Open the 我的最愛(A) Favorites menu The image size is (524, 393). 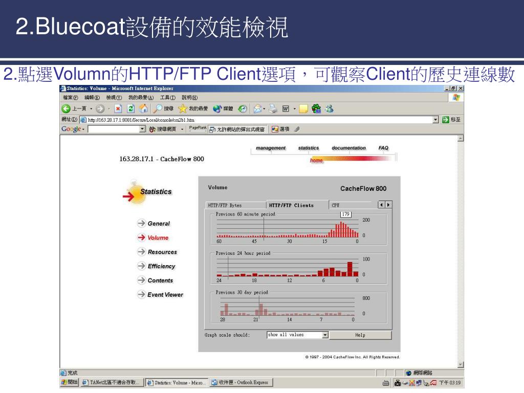(141, 98)
